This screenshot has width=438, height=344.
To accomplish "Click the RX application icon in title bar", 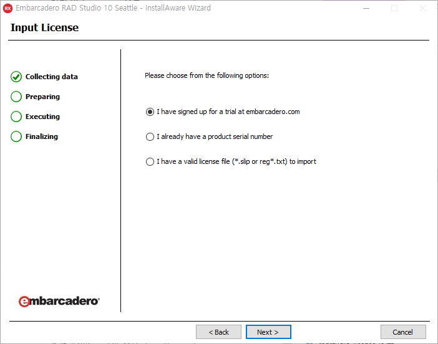I will tap(8, 8).
